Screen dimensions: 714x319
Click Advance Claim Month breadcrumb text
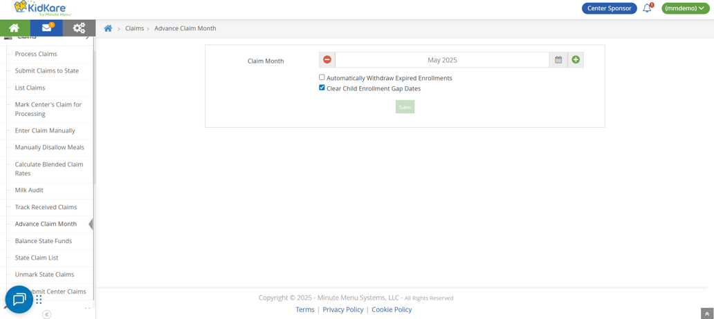[185, 28]
